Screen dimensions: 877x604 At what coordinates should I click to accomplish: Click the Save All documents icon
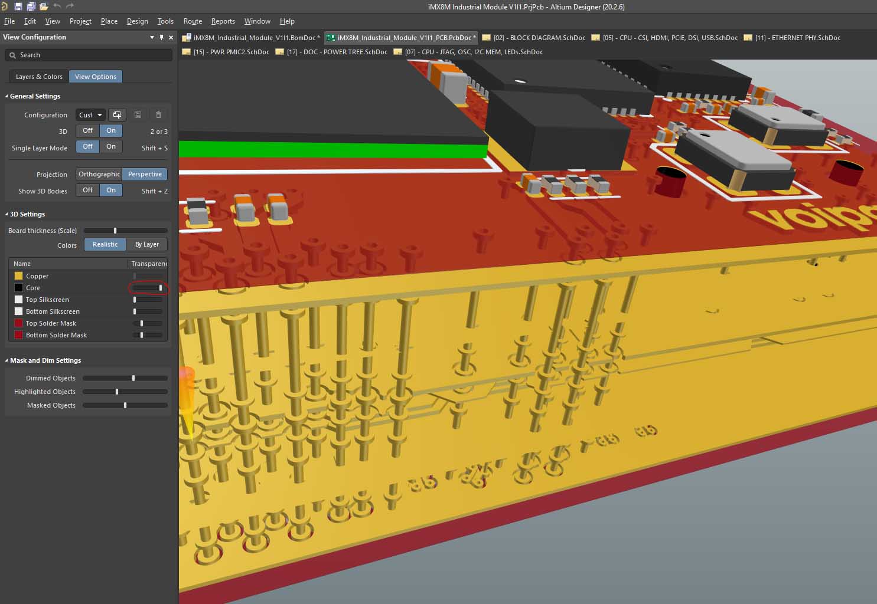(31, 6)
